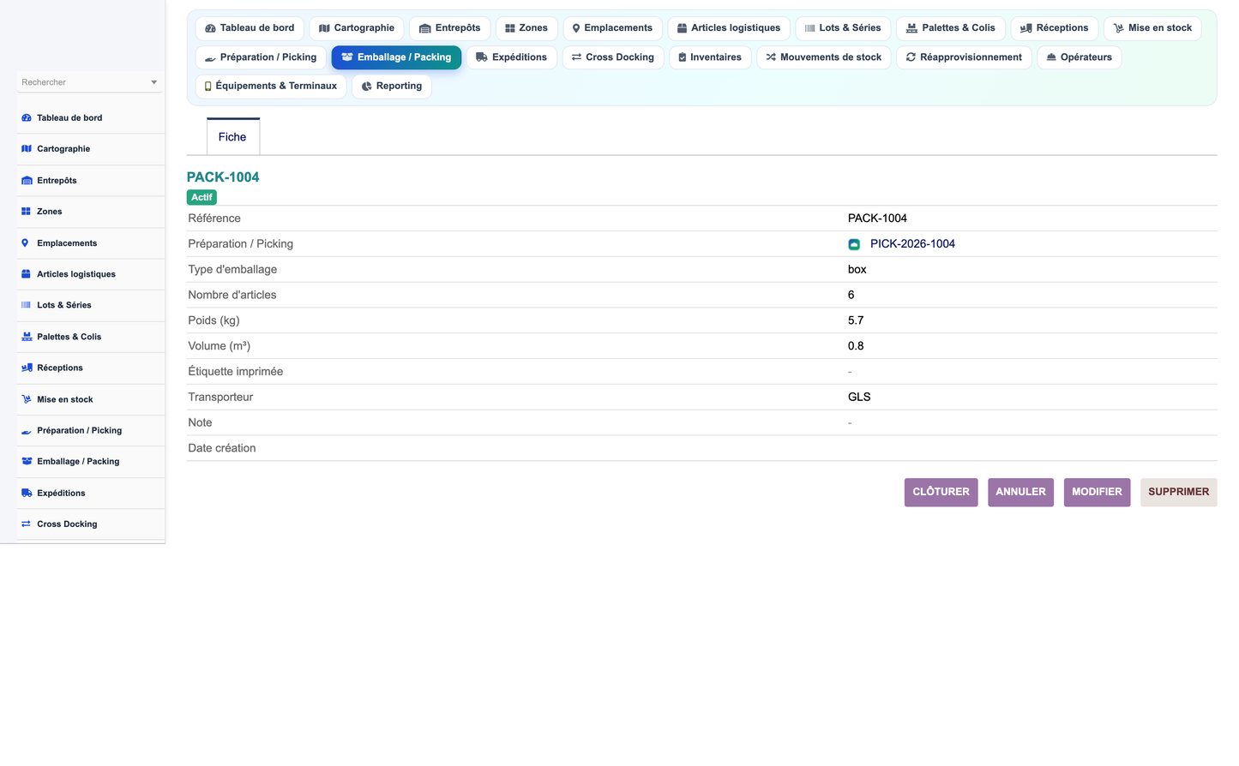Click the SUPPRIMER button
Image resolution: width=1239 pixels, height=766 pixels.
(1178, 493)
